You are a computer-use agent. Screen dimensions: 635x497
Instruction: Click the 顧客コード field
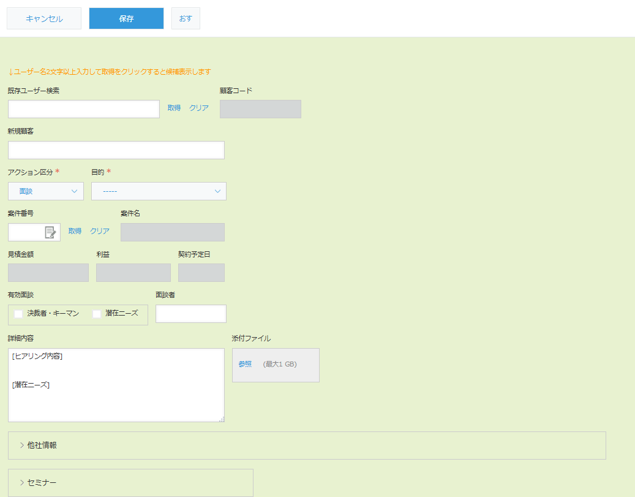pyautogui.click(x=260, y=109)
